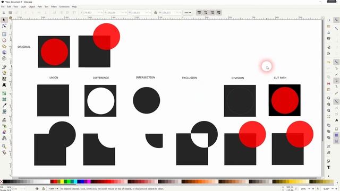Select the Dropper color picker tool
340x191 pixels.
(4, 106)
